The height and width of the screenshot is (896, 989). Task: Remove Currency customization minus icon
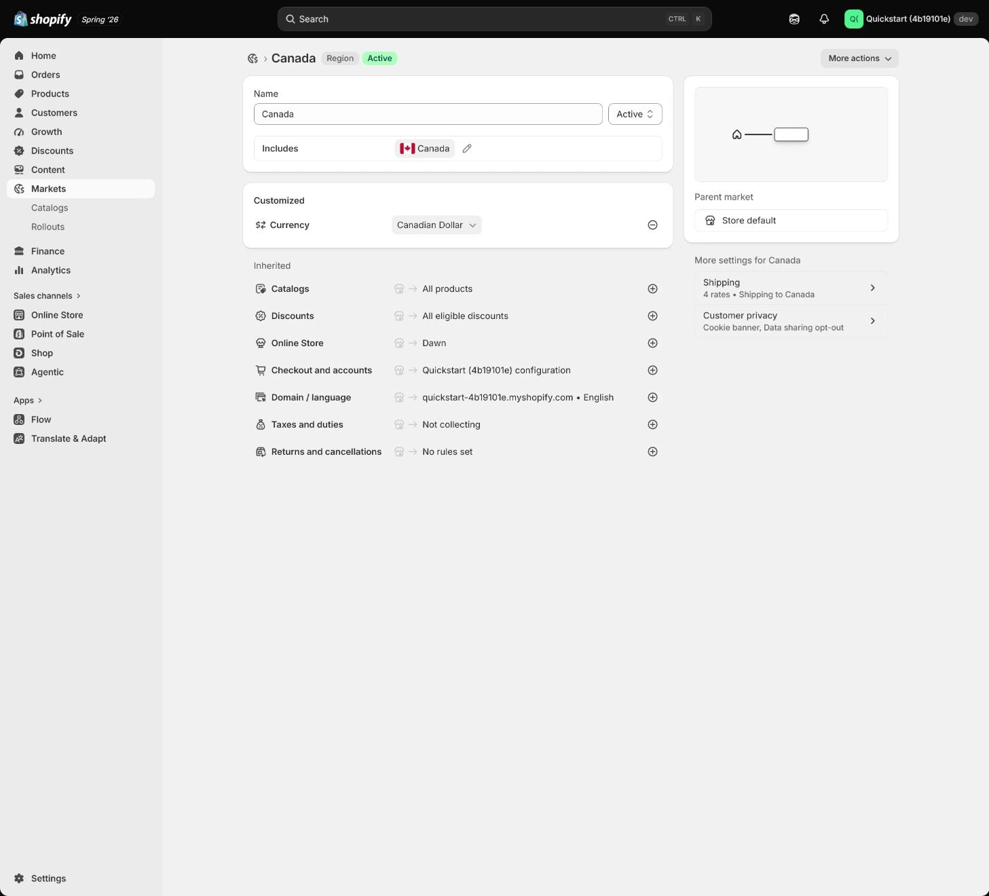pos(652,225)
